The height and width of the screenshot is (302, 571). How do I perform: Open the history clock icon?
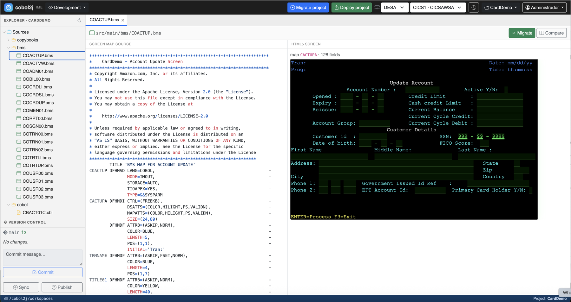click(474, 8)
